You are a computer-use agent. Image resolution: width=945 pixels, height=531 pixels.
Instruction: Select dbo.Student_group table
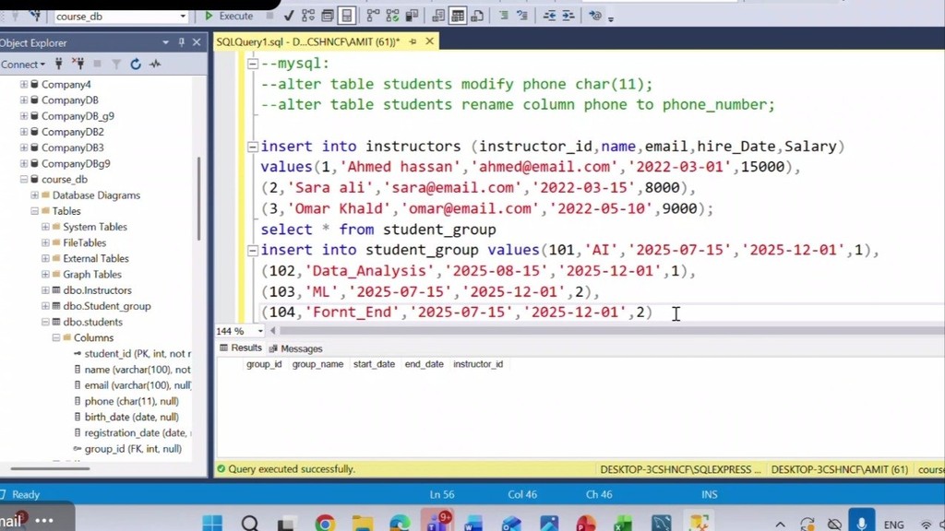tap(107, 306)
